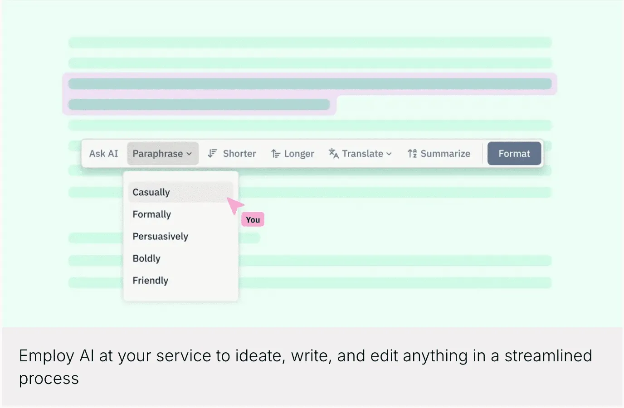Screen dimensions: 624x408
Task: Select Casually from the tone menu
Action: click(151, 192)
